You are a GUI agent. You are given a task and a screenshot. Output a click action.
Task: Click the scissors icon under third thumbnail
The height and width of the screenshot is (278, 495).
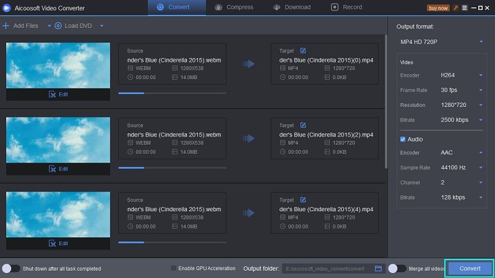point(52,243)
